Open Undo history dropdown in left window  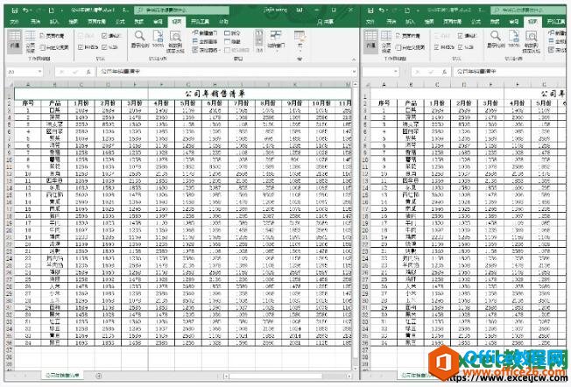click(x=32, y=11)
